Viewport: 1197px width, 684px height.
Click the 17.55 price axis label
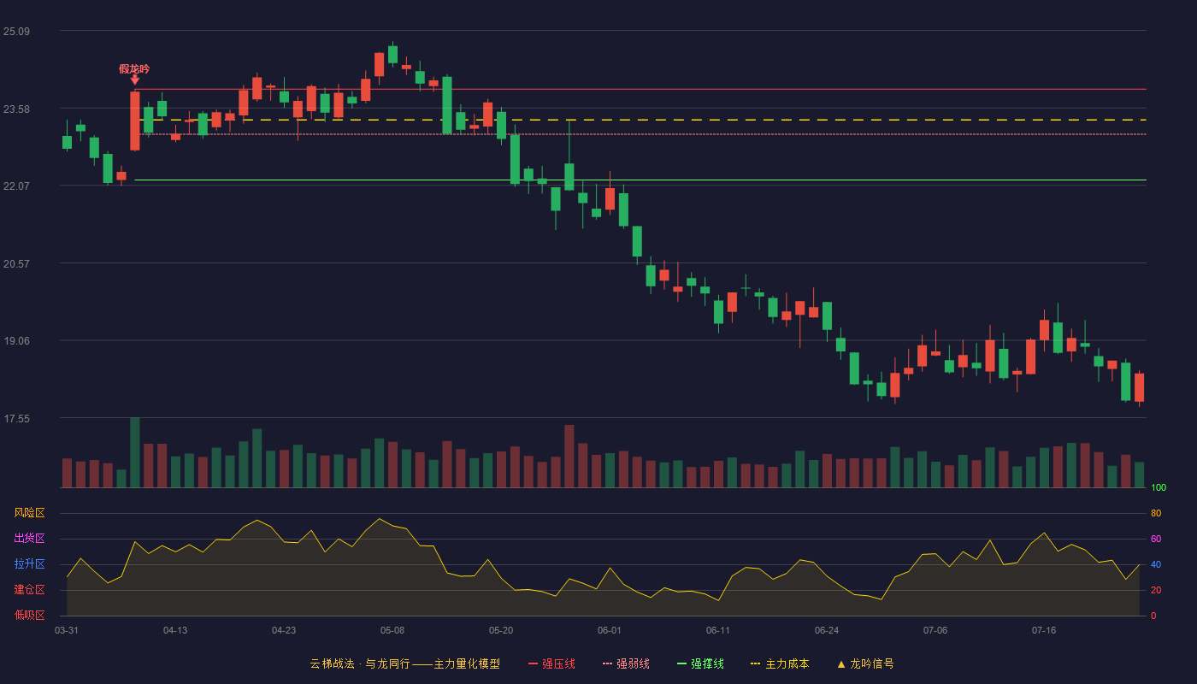coord(16,419)
